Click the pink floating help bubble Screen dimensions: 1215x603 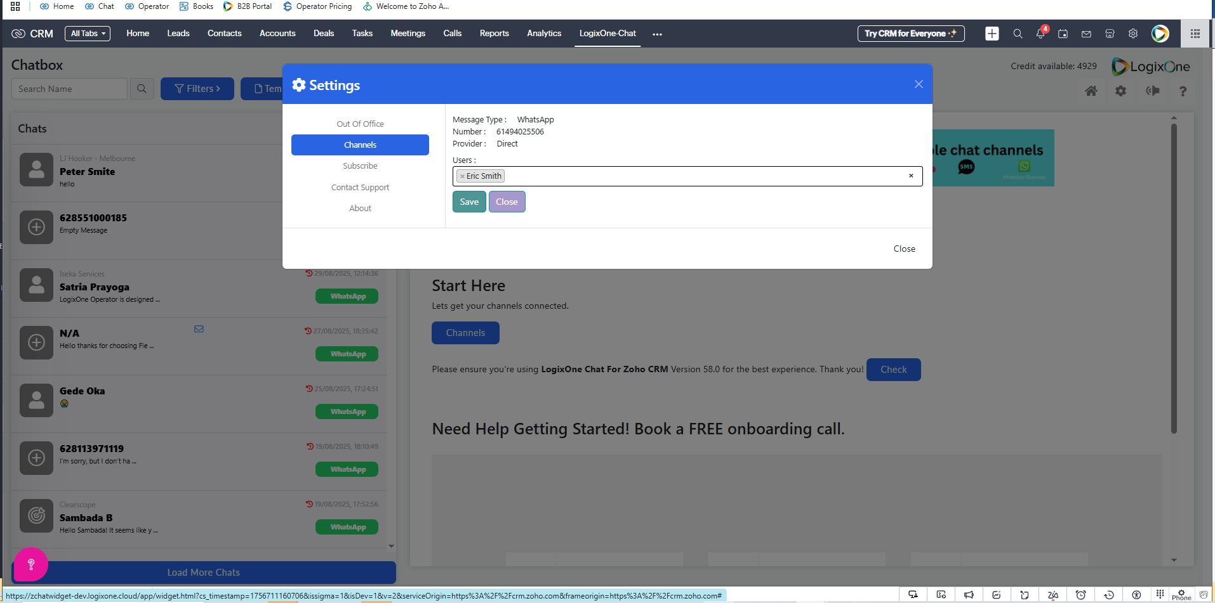pos(30,564)
